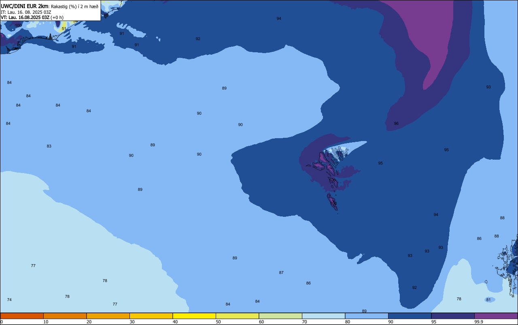Click the legend tick label "30"
This screenshot has width=518, height=325.
coord(132,322)
